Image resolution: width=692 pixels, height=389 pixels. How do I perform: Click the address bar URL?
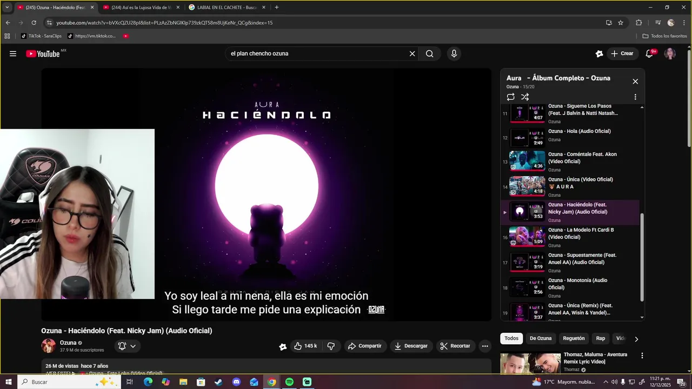[164, 23]
